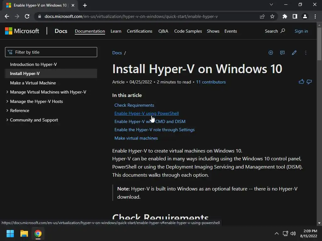Image resolution: width=322 pixels, height=241 pixels.
Task: Click the Sign in link
Action: [301, 31]
